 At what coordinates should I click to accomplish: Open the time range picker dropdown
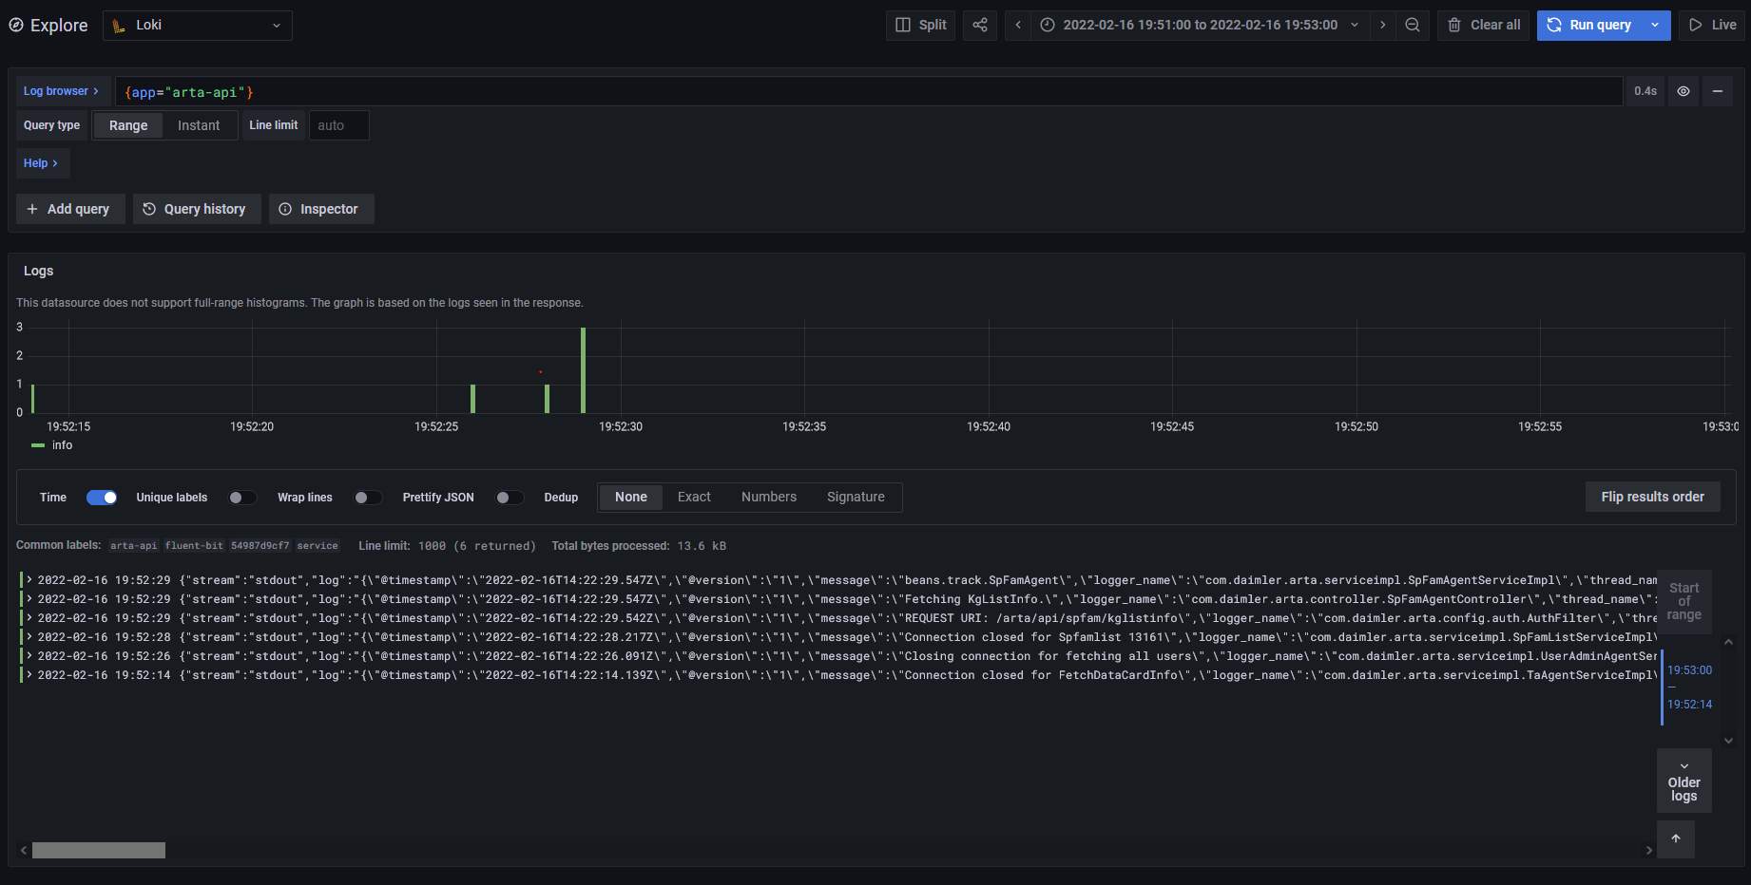(x=1200, y=25)
